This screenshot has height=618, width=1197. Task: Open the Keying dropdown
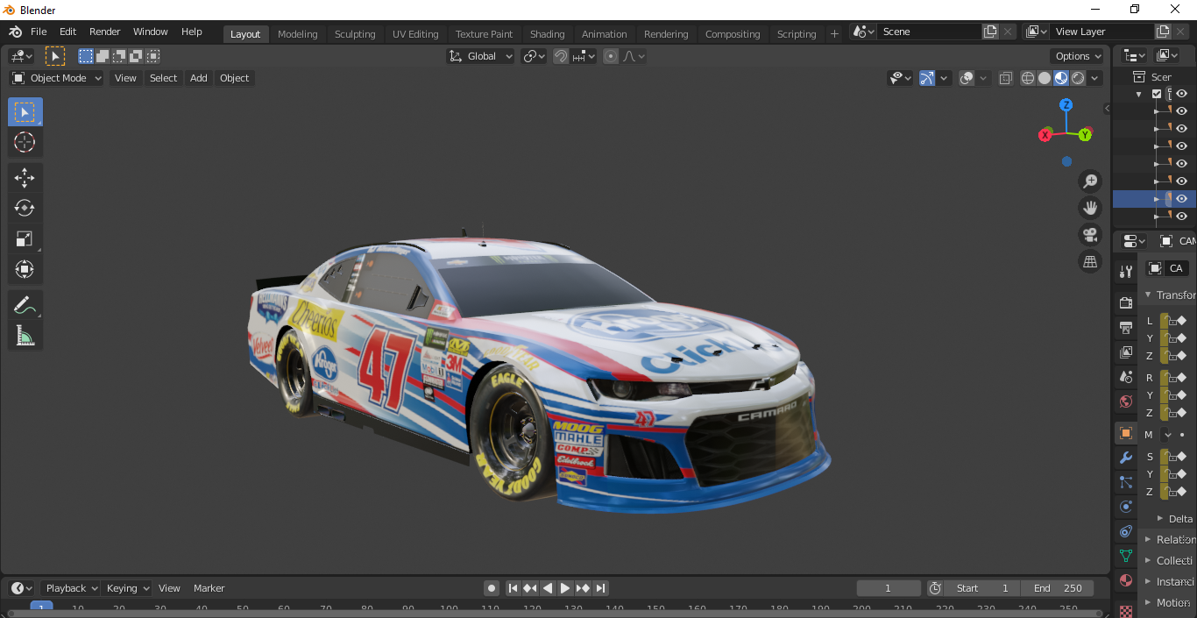pyautogui.click(x=127, y=588)
